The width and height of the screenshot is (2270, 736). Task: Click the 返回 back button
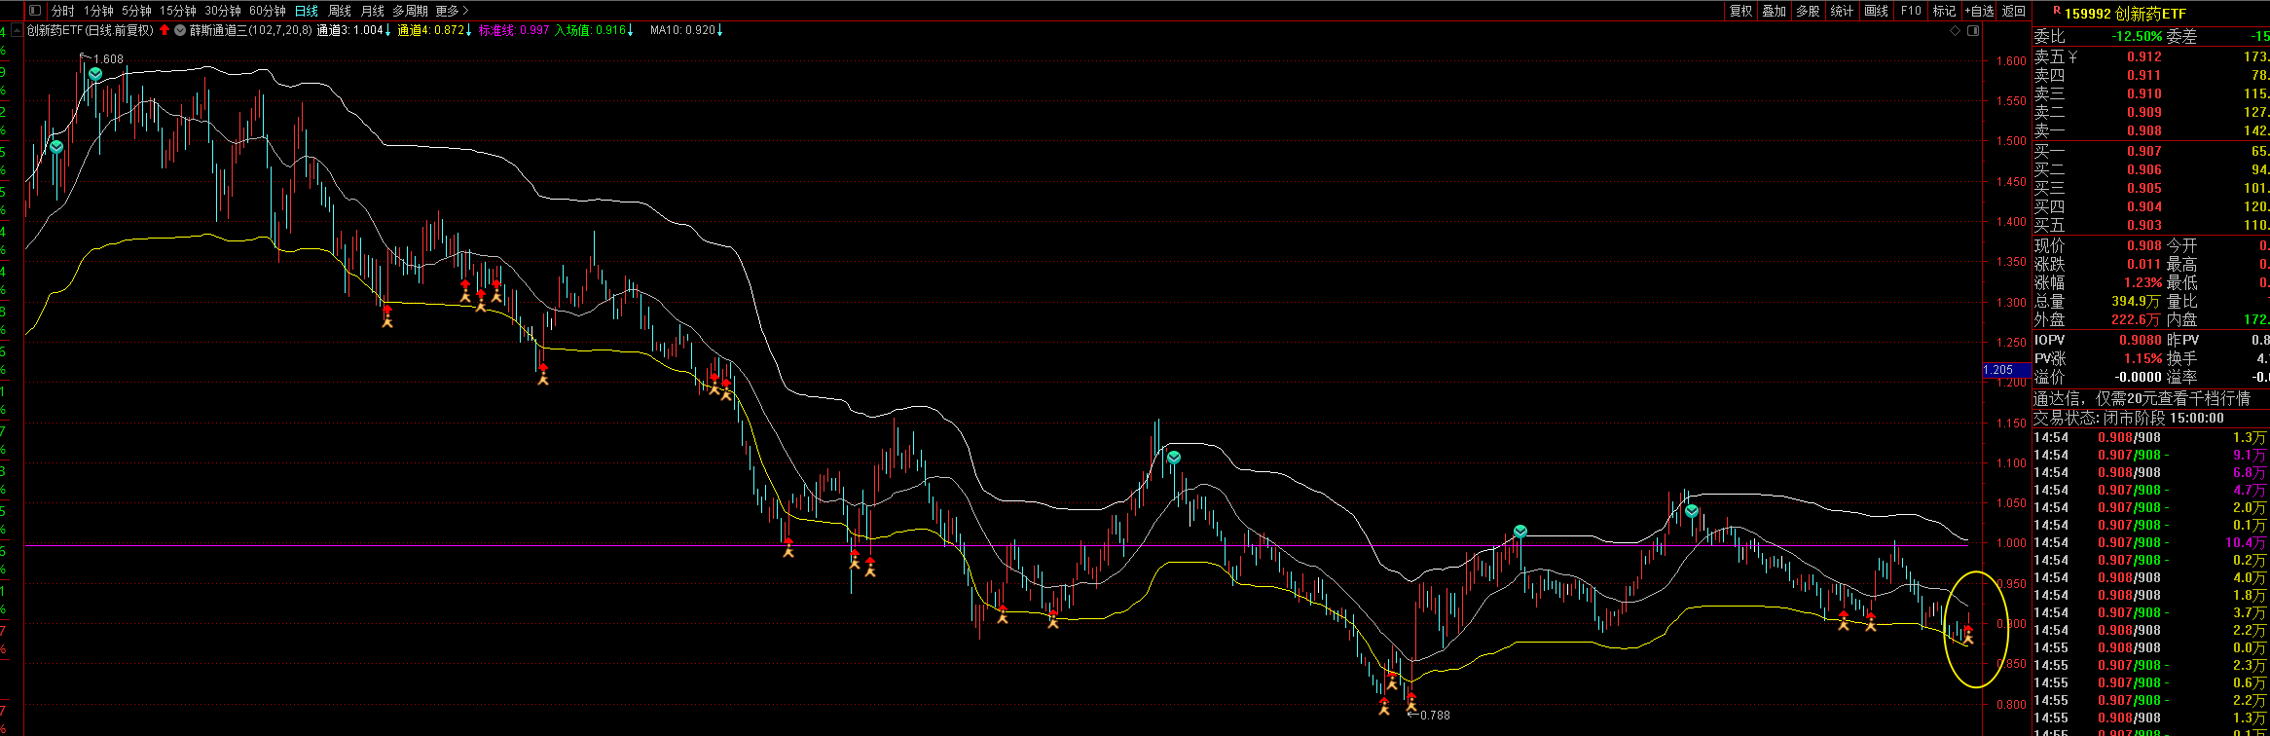(2013, 11)
